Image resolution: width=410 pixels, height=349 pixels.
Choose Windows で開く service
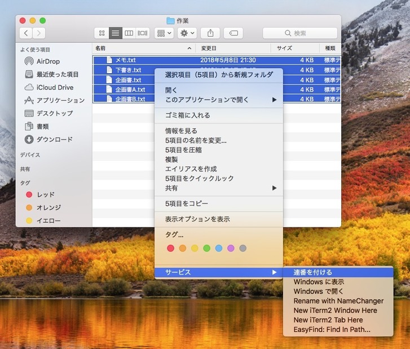point(338,292)
